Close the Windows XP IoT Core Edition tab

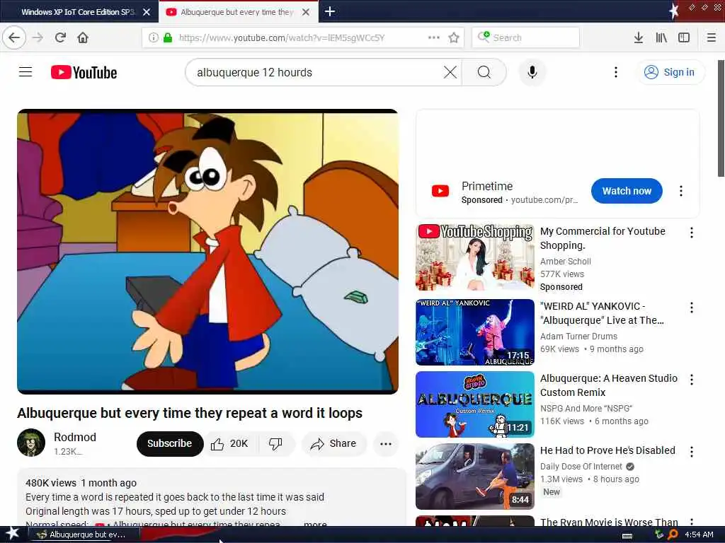[x=147, y=12]
